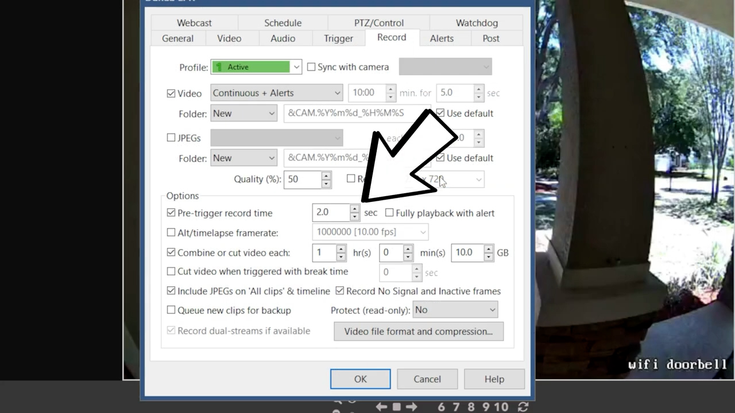
Task: Switch to the Trigger tab
Action: point(338,38)
